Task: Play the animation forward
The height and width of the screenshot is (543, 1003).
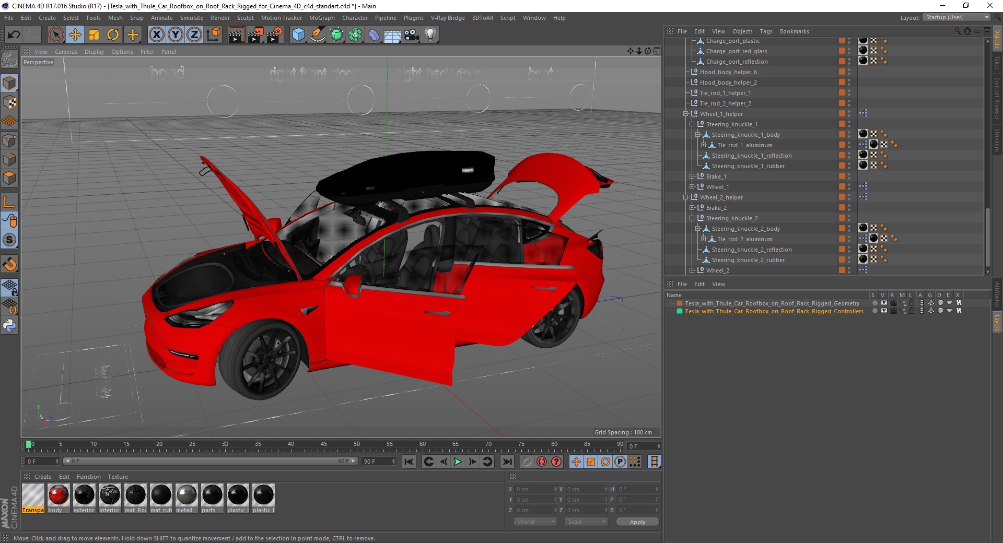Action: [x=458, y=462]
